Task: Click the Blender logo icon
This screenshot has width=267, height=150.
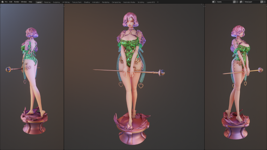Action: point(2,2)
